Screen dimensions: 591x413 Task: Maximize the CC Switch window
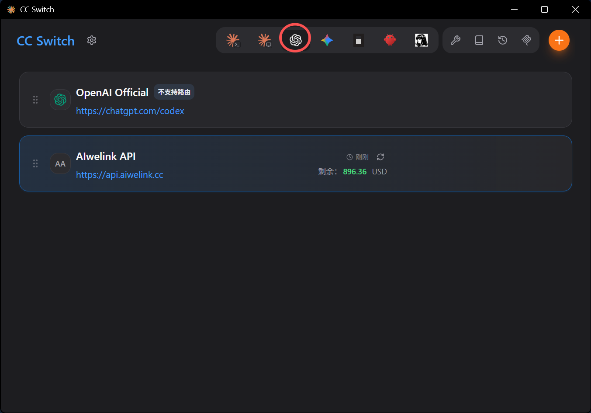tap(544, 10)
